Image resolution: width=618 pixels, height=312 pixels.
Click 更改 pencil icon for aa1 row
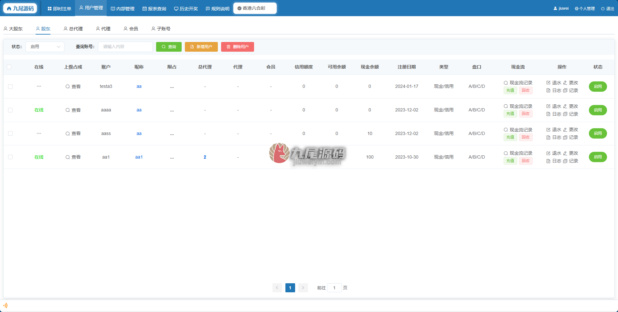565,153
